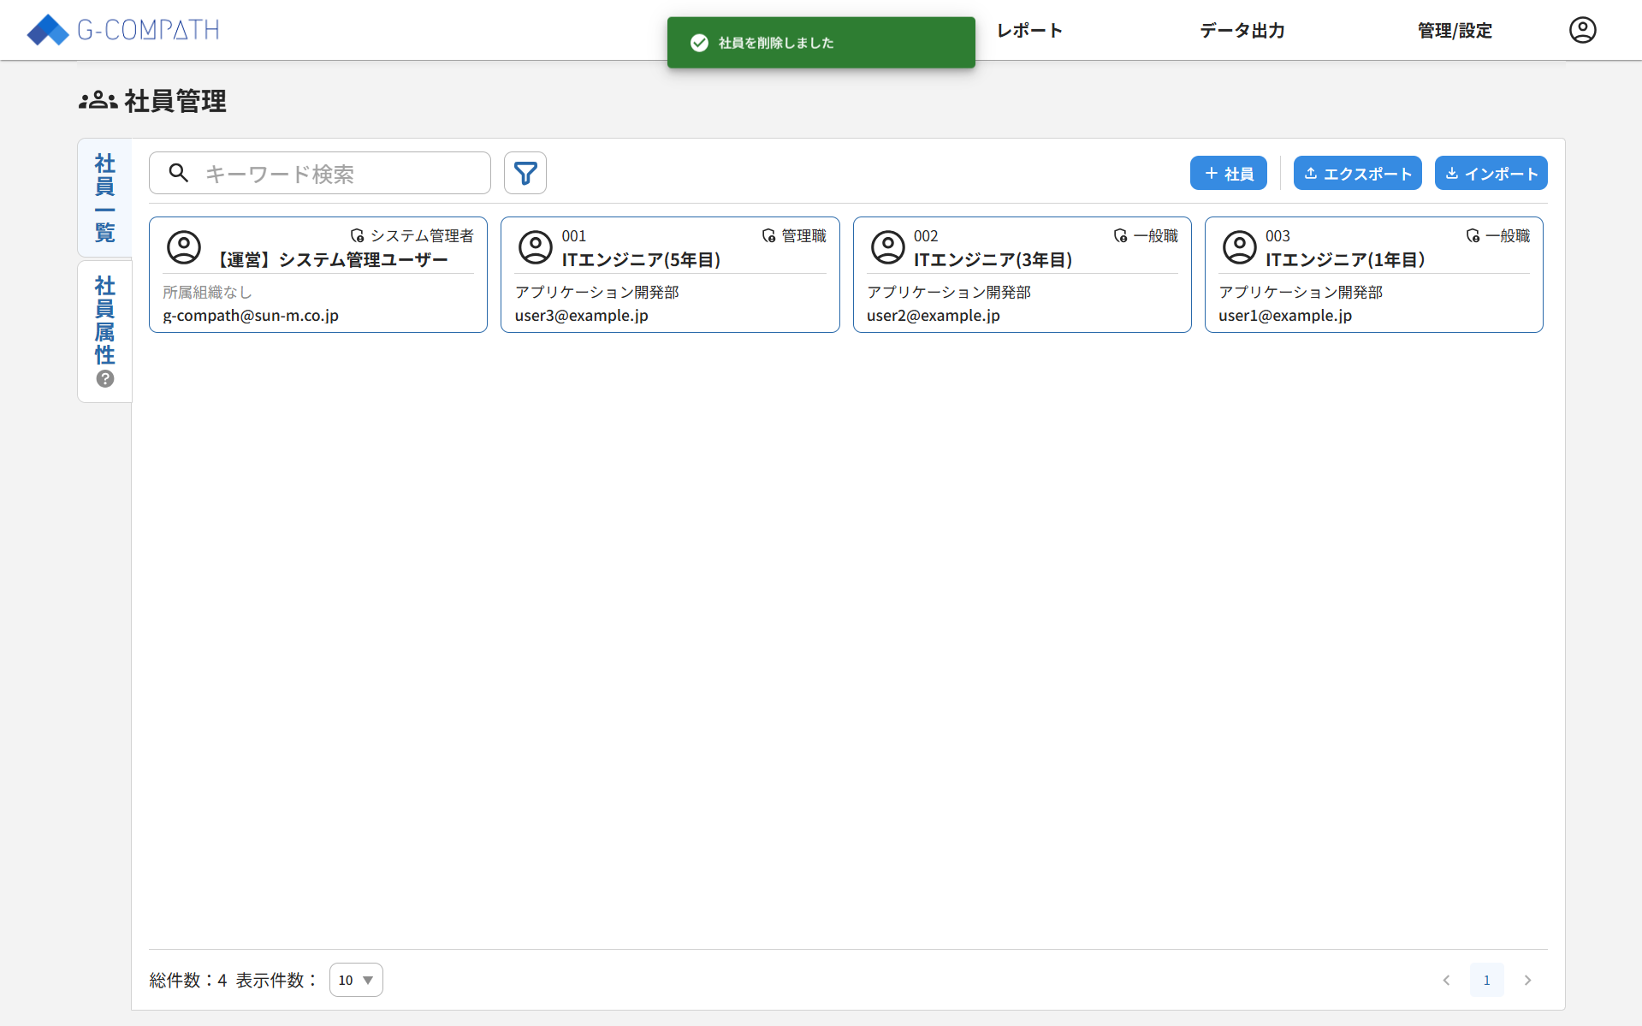Open the 管理/設定 menu
Viewport: 1642px width, 1026px height.
[1452, 30]
